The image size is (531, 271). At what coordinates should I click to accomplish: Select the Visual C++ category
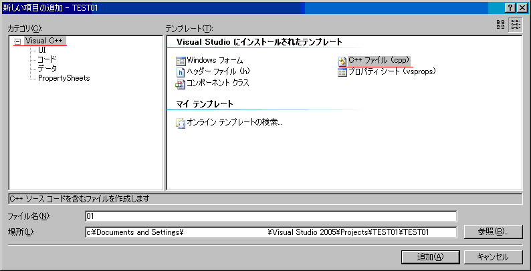click(x=43, y=41)
